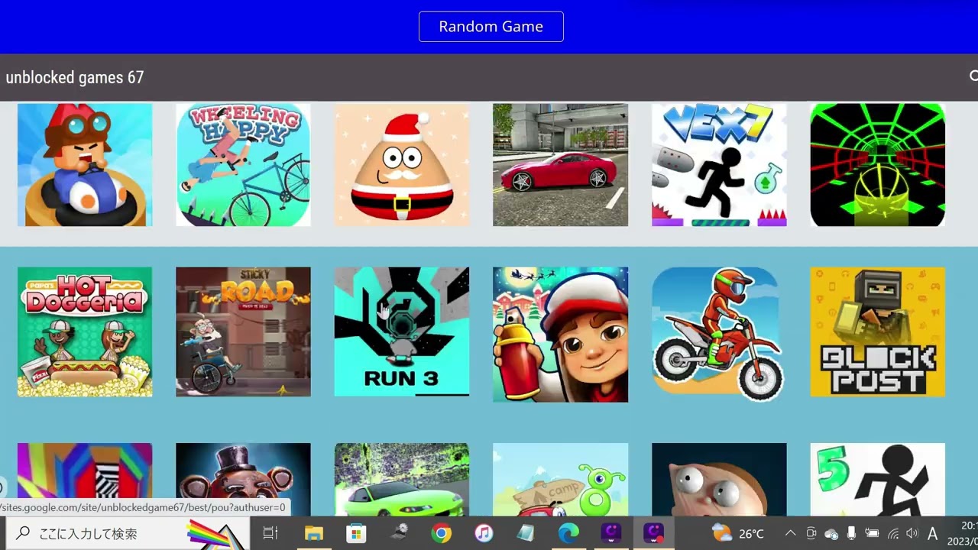Launch the Block Post shooter game

pos(877,332)
